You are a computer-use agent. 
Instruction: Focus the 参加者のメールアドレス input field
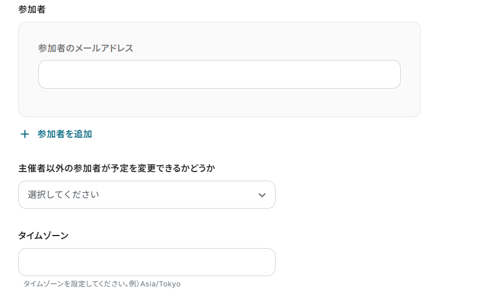(x=219, y=74)
